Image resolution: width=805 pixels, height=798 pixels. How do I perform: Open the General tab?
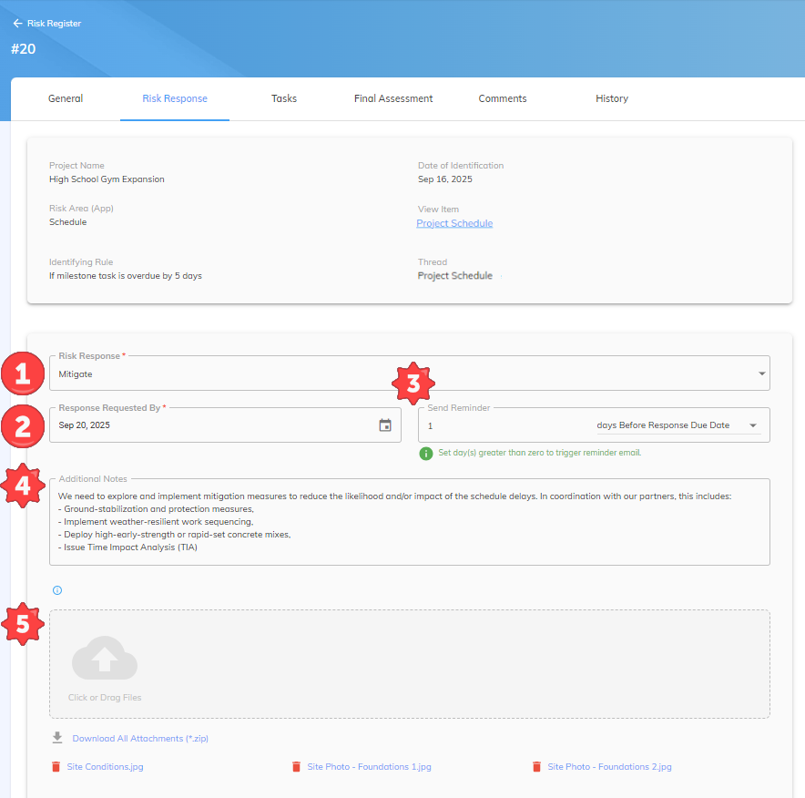pos(66,98)
